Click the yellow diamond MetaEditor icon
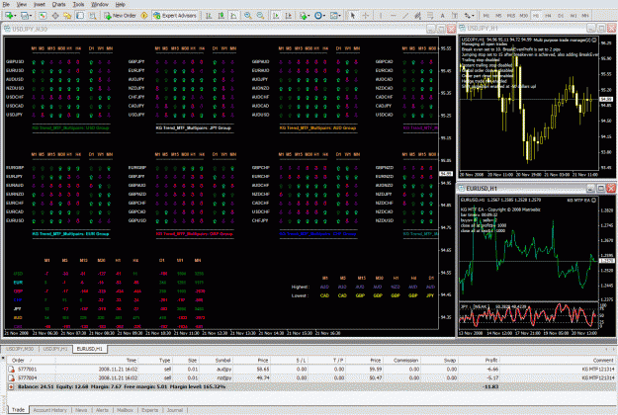This screenshot has height=415, width=618. coord(144,16)
